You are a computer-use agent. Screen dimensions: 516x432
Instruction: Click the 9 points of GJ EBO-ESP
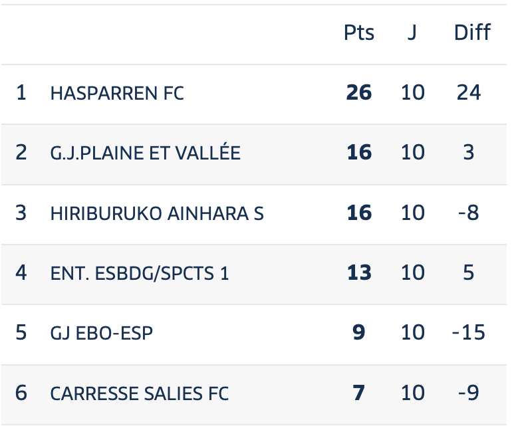[359, 332]
